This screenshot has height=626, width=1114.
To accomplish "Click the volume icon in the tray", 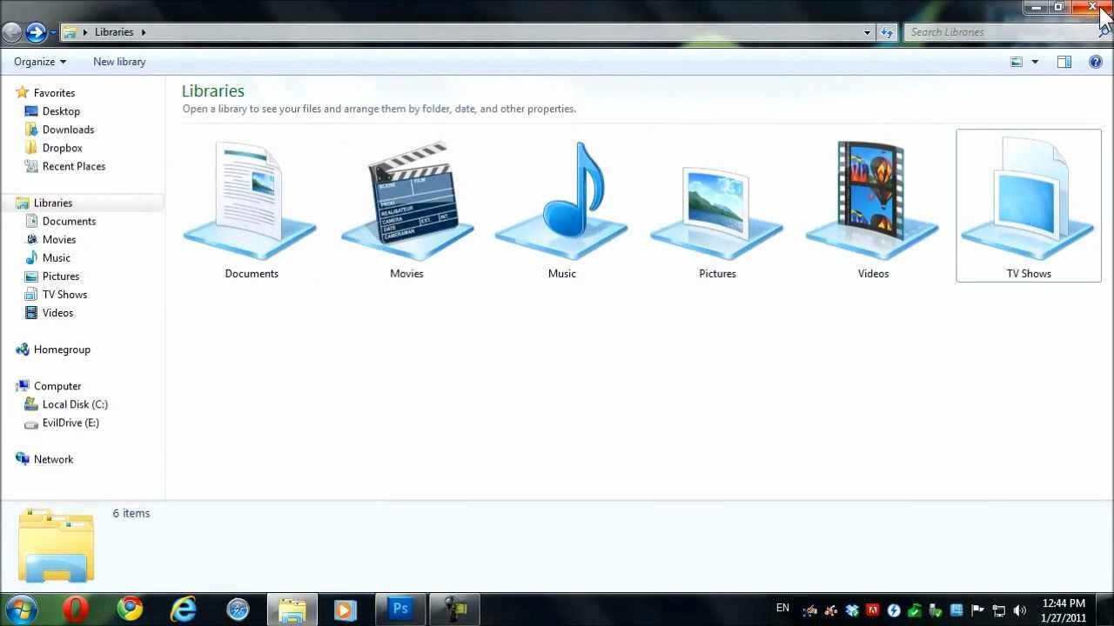I will point(1020,609).
